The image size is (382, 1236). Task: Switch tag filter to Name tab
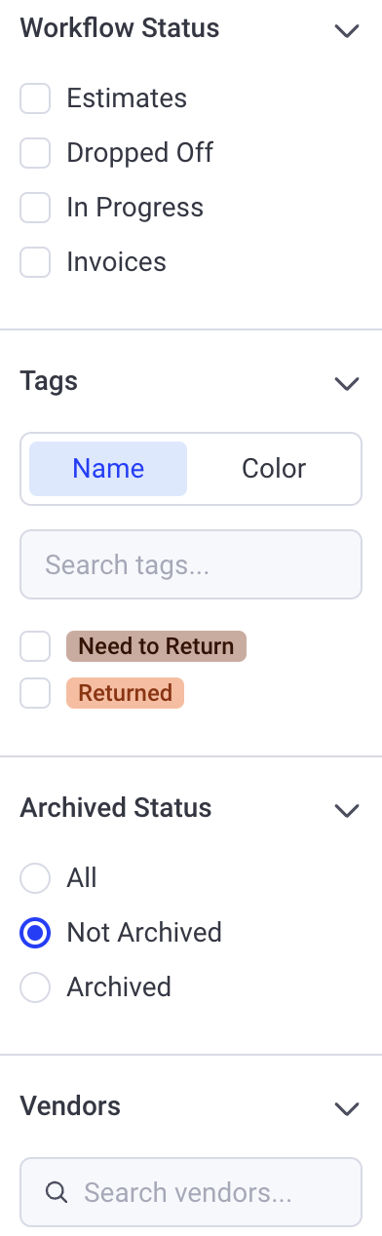pyautogui.click(x=108, y=469)
